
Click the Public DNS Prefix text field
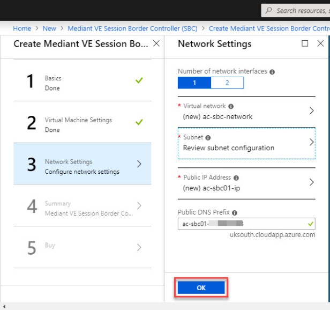click(x=241, y=224)
